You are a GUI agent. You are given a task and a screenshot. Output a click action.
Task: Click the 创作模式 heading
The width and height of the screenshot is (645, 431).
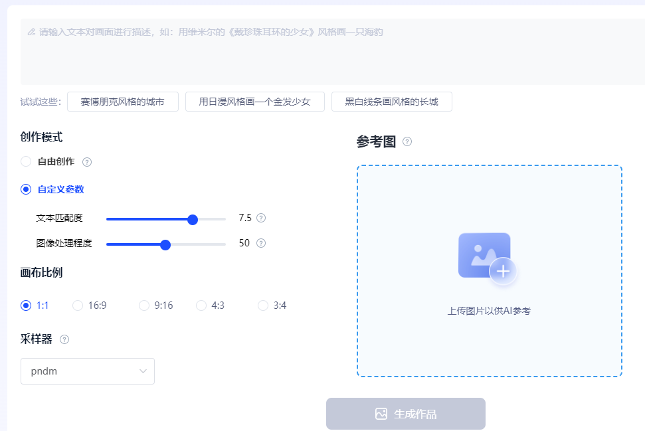pos(42,137)
